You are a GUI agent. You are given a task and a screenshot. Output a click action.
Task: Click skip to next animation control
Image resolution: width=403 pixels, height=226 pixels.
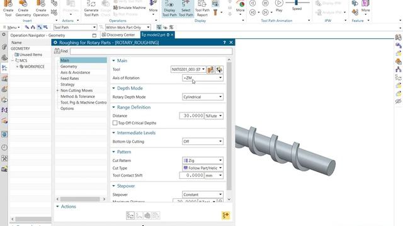[265, 12]
